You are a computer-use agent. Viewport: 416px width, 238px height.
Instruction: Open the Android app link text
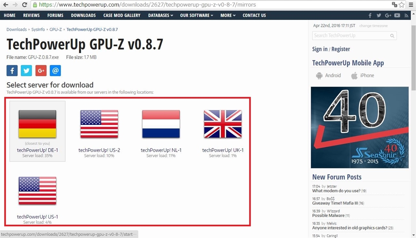[333, 75]
